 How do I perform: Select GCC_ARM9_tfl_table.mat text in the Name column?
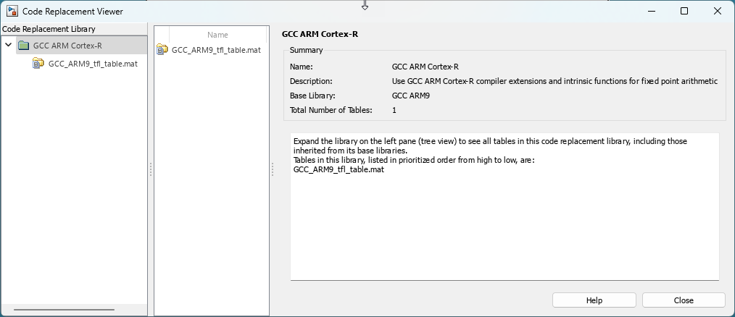click(216, 50)
